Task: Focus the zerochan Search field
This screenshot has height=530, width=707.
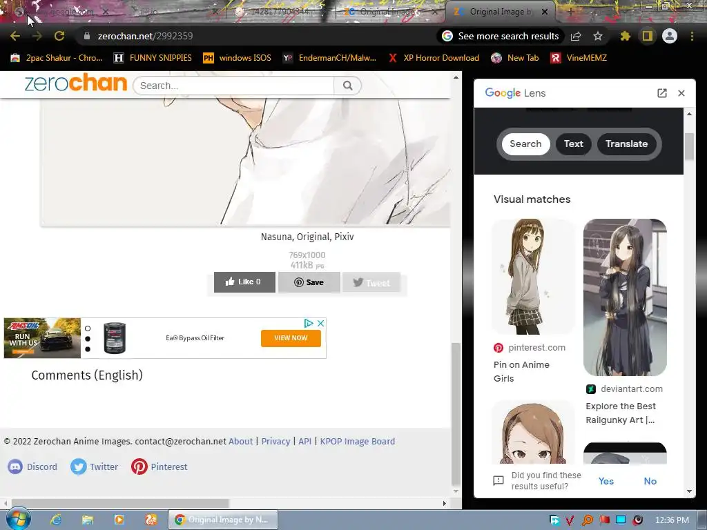Action: (x=233, y=86)
